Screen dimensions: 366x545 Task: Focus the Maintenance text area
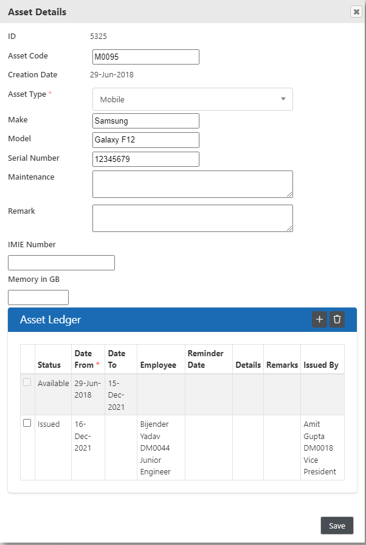[193, 185]
